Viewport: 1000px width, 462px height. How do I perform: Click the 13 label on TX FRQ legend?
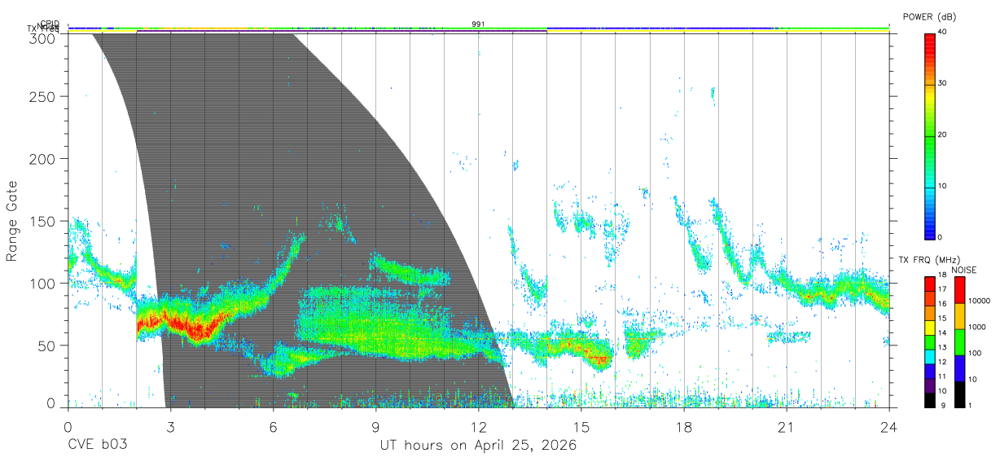pos(942,348)
